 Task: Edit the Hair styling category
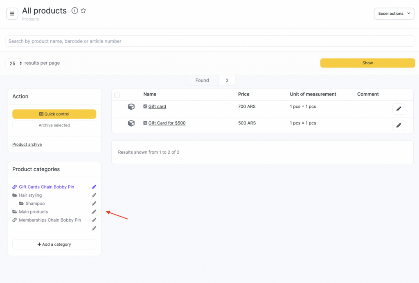click(x=94, y=195)
